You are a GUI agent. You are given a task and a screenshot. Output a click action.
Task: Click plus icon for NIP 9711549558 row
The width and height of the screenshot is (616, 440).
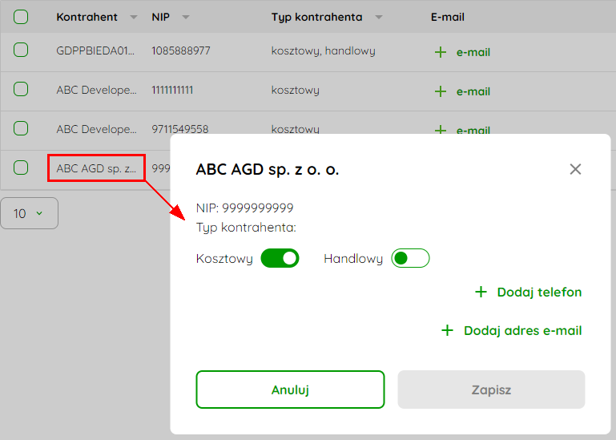tap(440, 130)
